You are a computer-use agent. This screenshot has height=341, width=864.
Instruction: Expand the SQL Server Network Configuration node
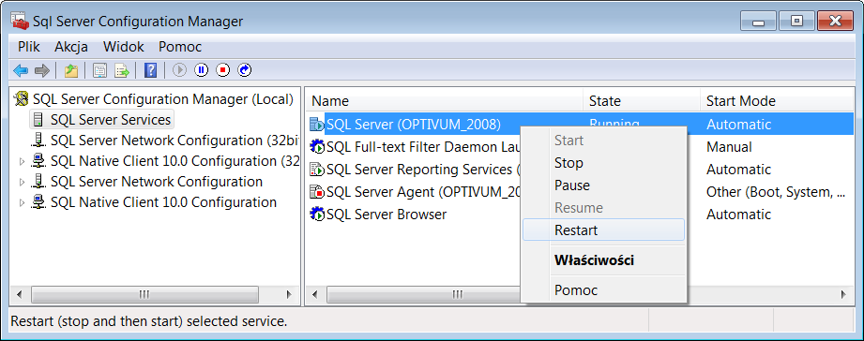(x=22, y=182)
